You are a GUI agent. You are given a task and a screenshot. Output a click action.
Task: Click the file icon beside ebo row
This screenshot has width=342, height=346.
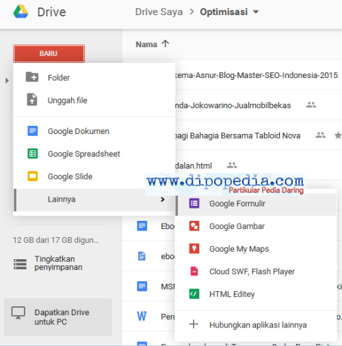click(142, 256)
